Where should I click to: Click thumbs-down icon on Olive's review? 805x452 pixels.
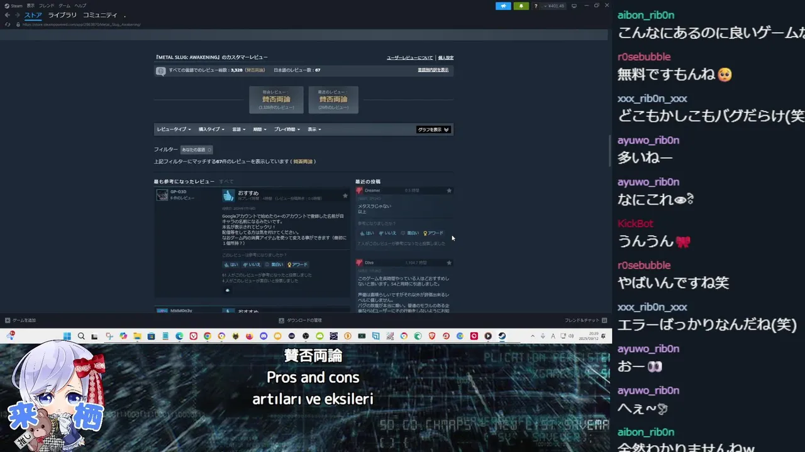point(360,262)
